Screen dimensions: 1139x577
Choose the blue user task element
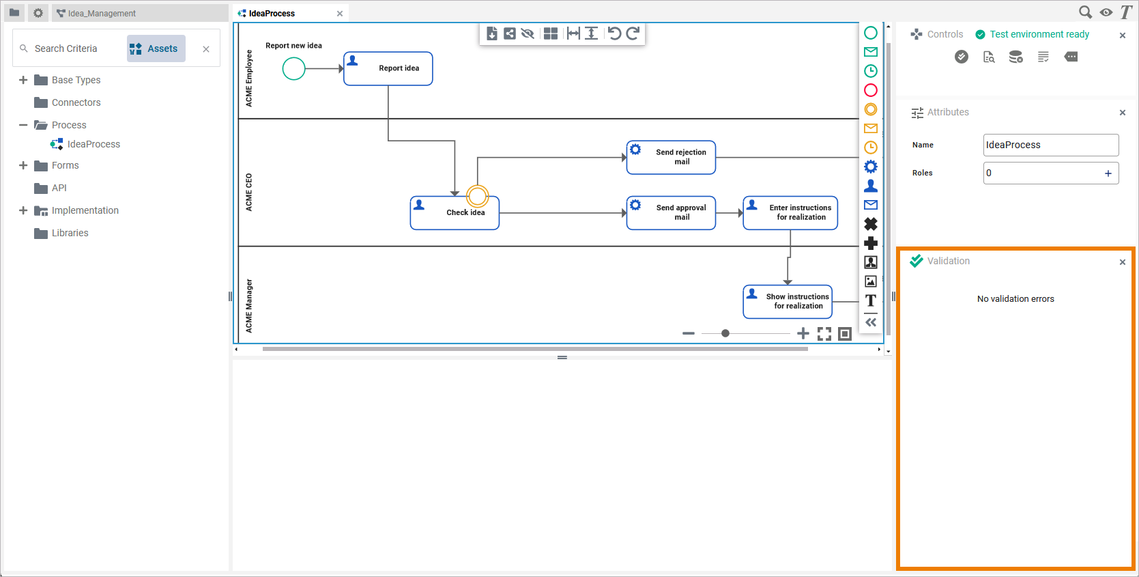click(871, 186)
